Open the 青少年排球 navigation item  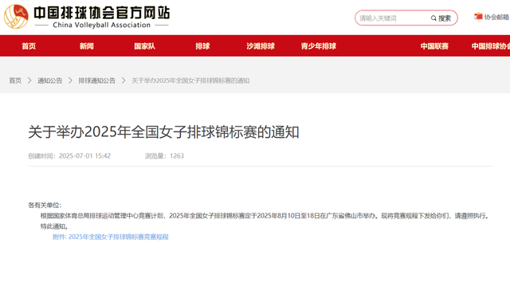[x=319, y=46]
